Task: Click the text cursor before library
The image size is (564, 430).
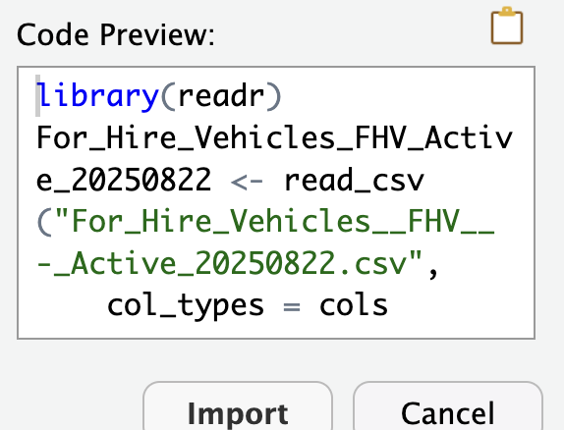Action: click(x=37, y=95)
